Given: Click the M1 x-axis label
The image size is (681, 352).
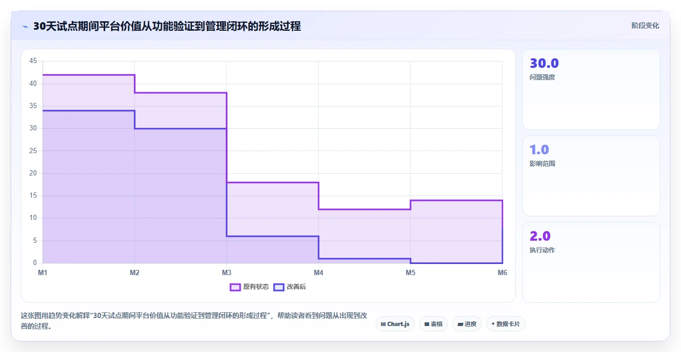Looking at the screenshot, I should click(42, 272).
